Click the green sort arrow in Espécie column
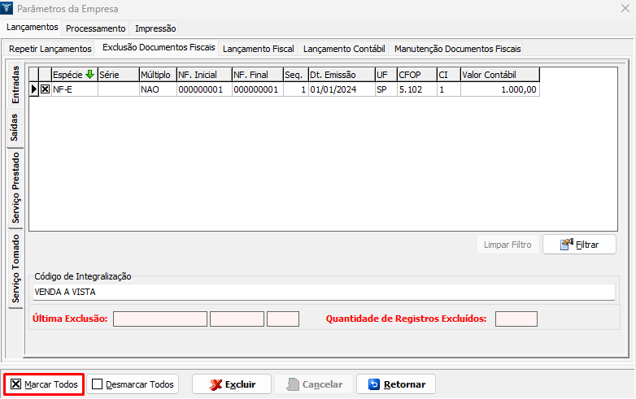 [89, 74]
